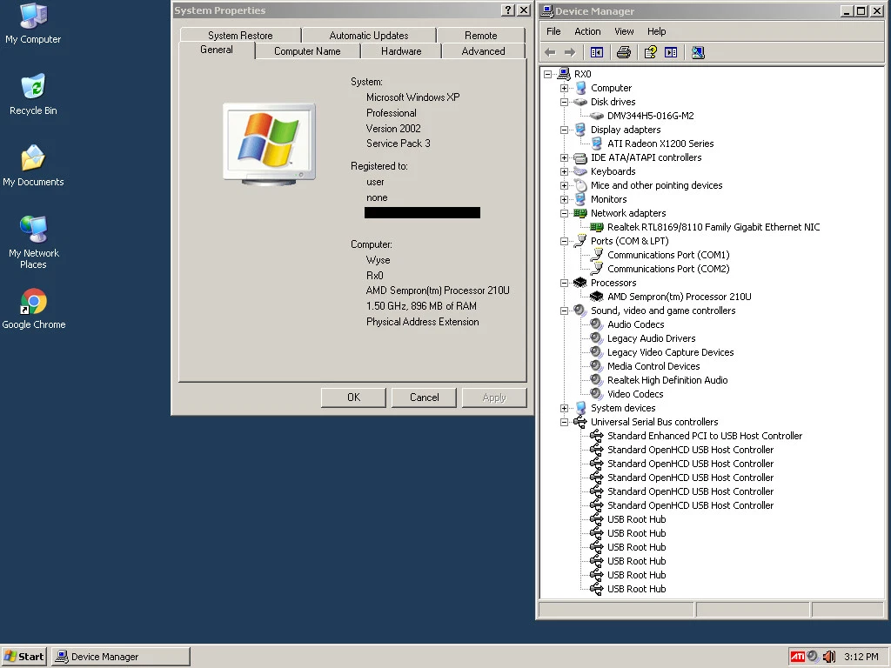891x668 pixels.
Task: Switch to the Computer Name tab
Action: pyautogui.click(x=307, y=51)
